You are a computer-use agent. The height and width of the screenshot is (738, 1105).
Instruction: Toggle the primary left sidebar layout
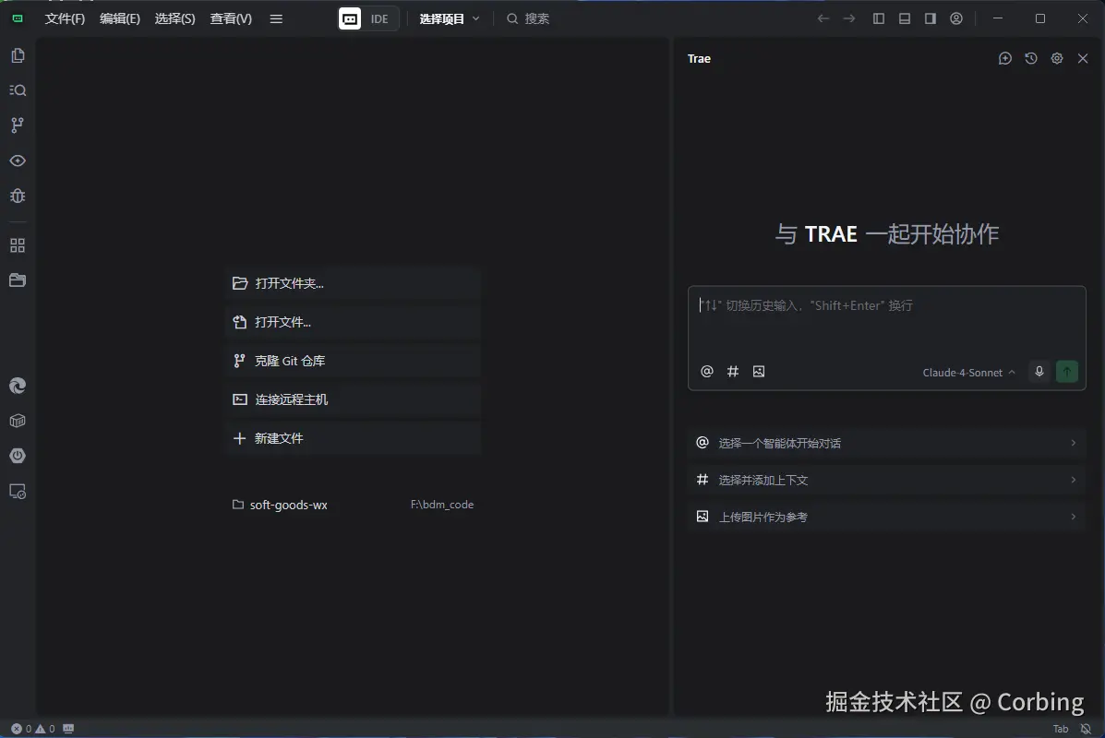click(879, 19)
